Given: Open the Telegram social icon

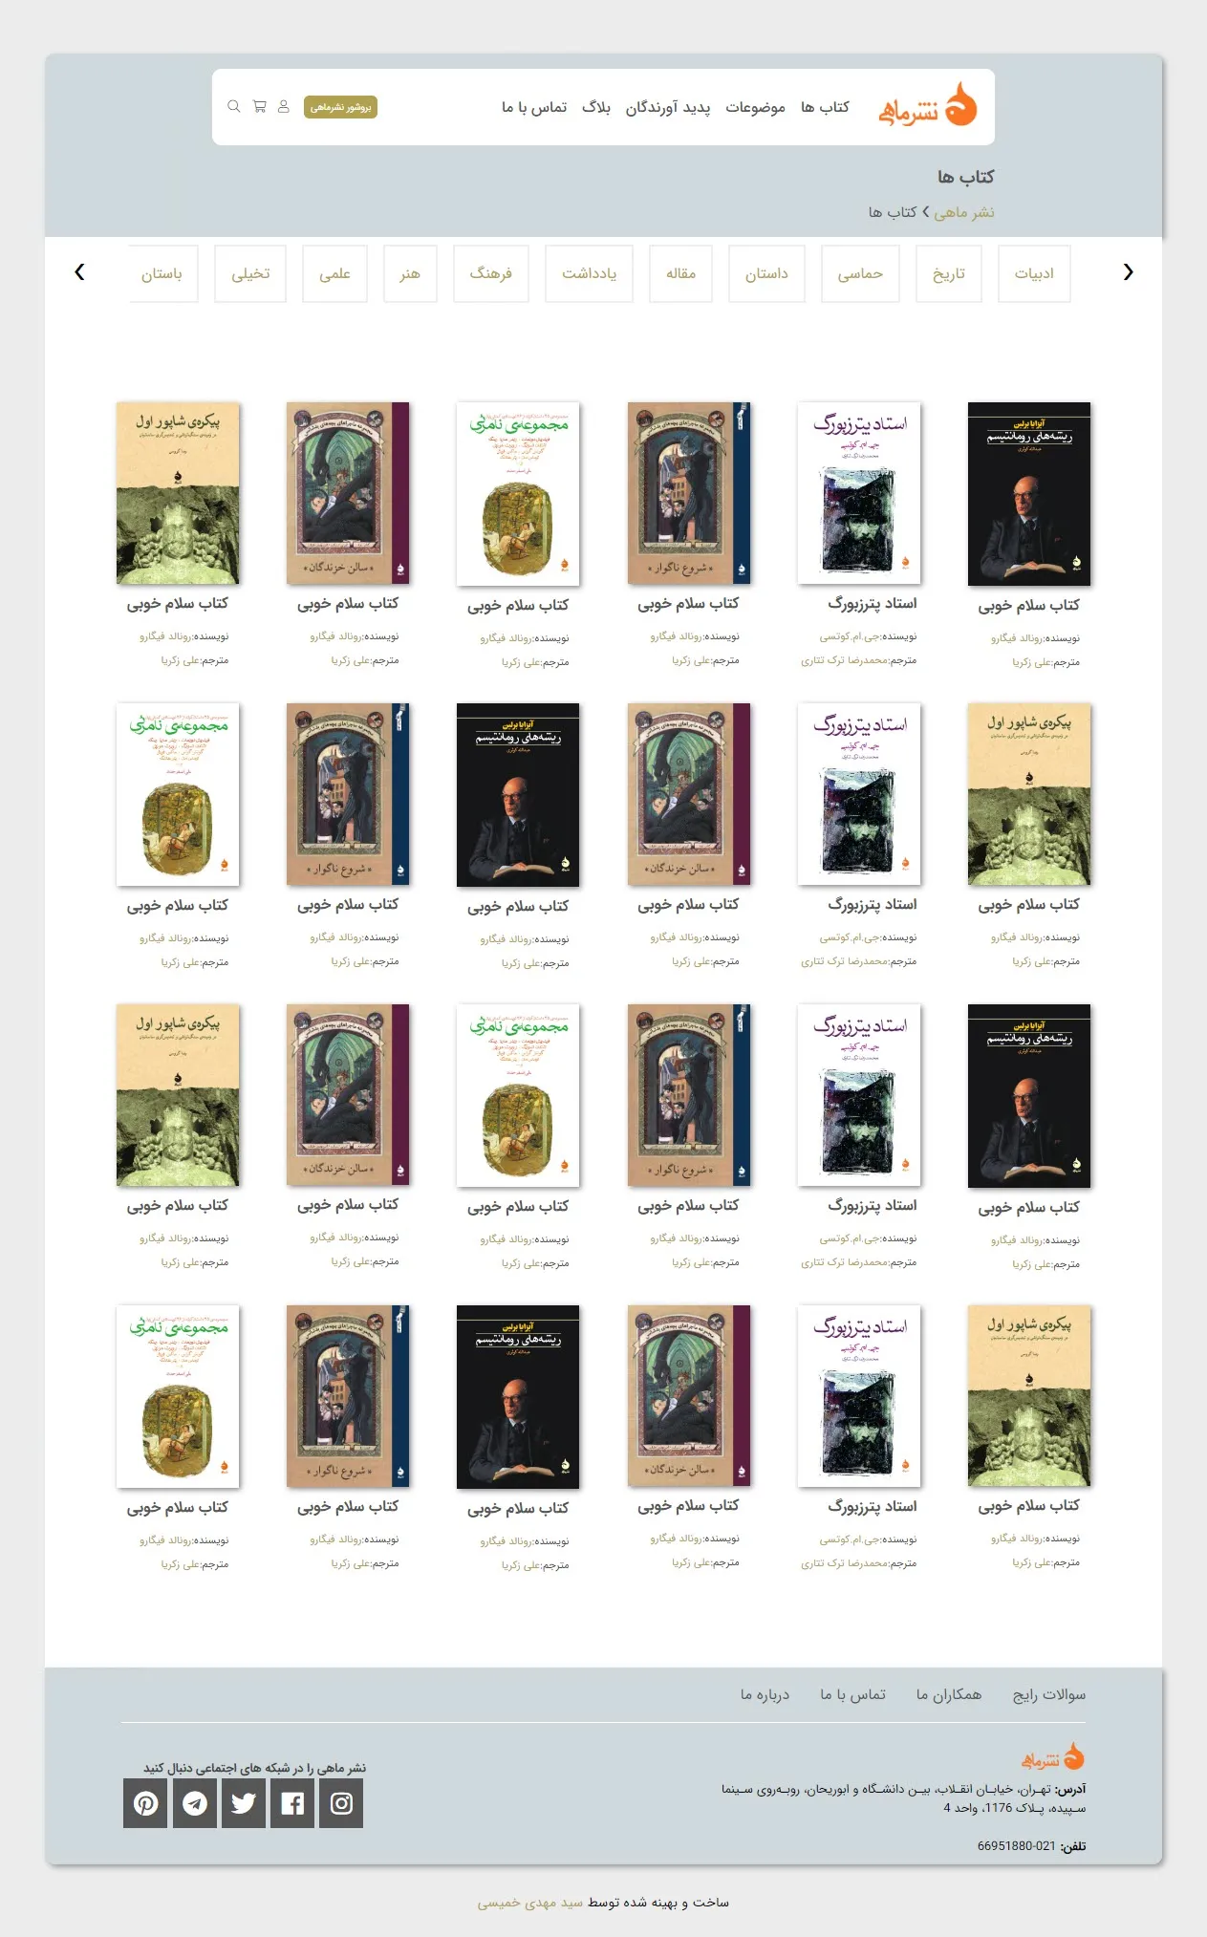Looking at the screenshot, I should [x=195, y=1803].
